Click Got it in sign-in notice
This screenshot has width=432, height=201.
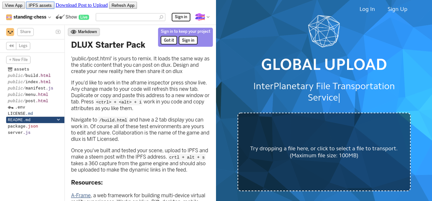pos(169,40)
